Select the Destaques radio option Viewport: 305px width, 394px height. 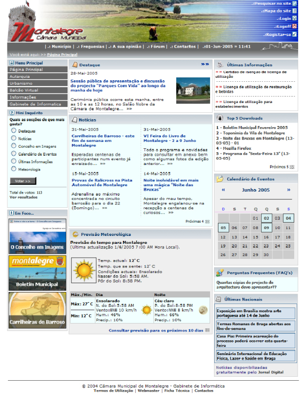coord(14,131)
